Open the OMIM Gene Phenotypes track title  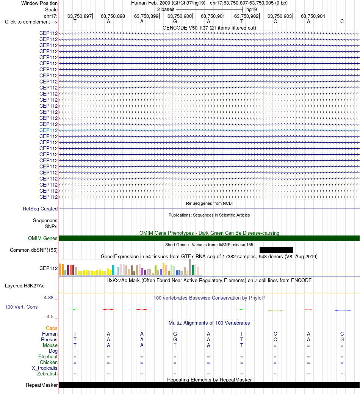pos(209,233)
